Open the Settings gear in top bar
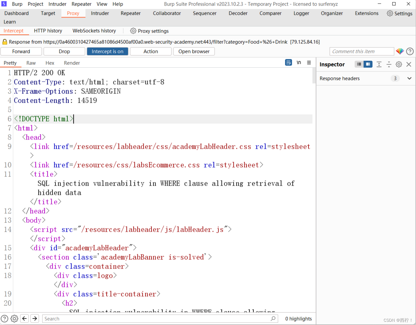The width and height of the screenshot is (416, 325). tap(399, 13)
